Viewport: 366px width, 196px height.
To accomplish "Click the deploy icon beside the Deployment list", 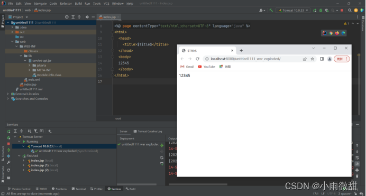I will point(162,145).
